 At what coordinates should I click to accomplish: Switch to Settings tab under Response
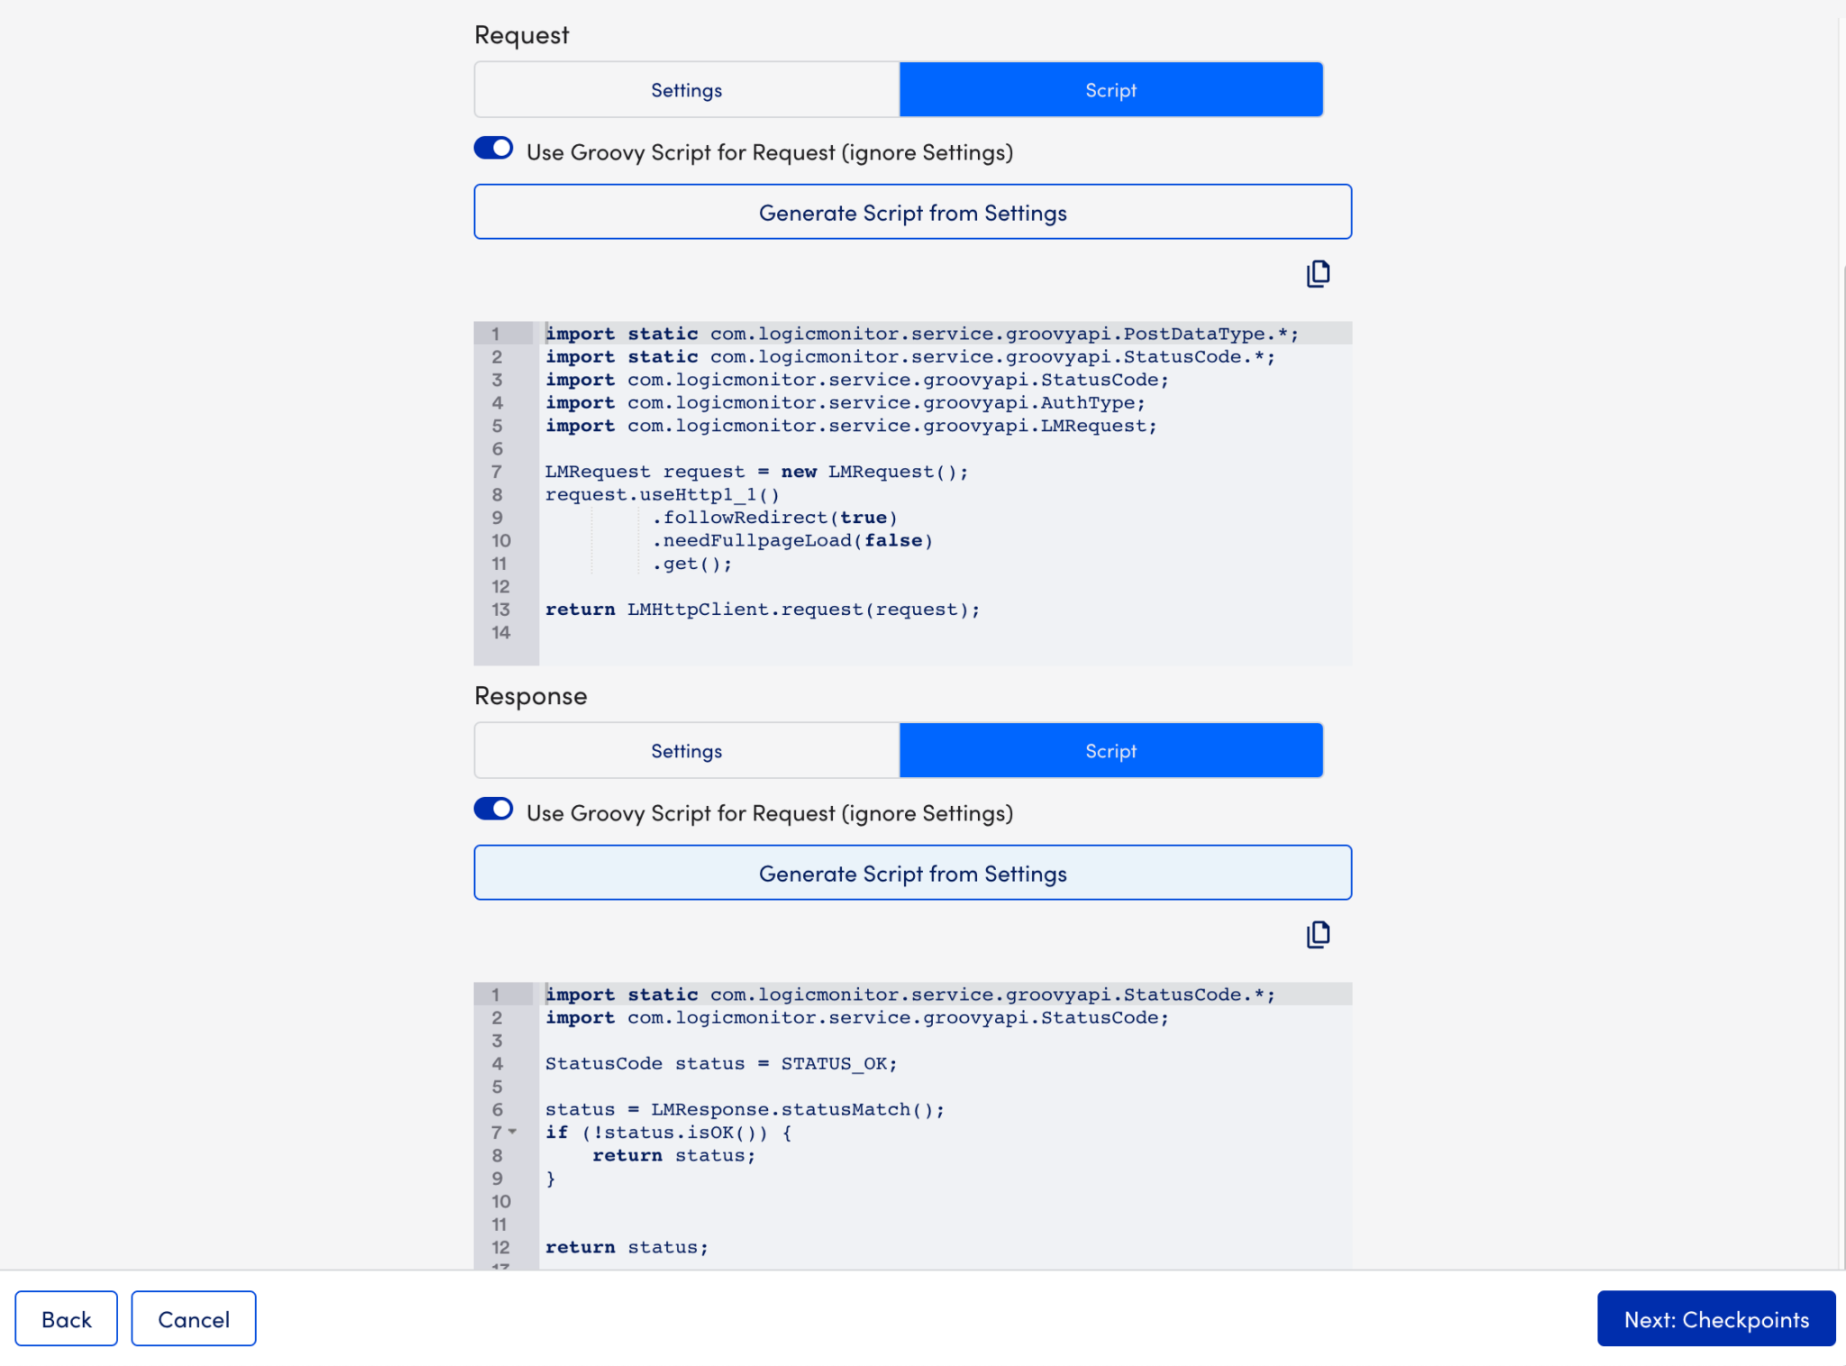[x=686, y=750]
